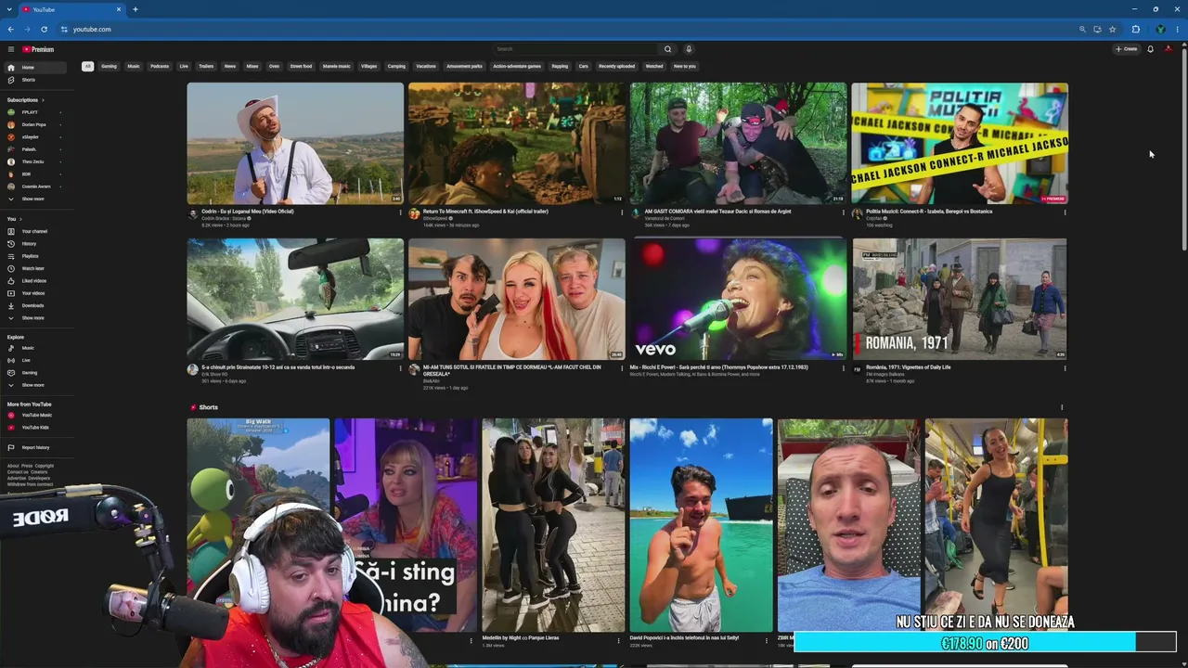The image size is (1188, 668).
Task: Start voice search with the microphone
Action: pos(689,49)
